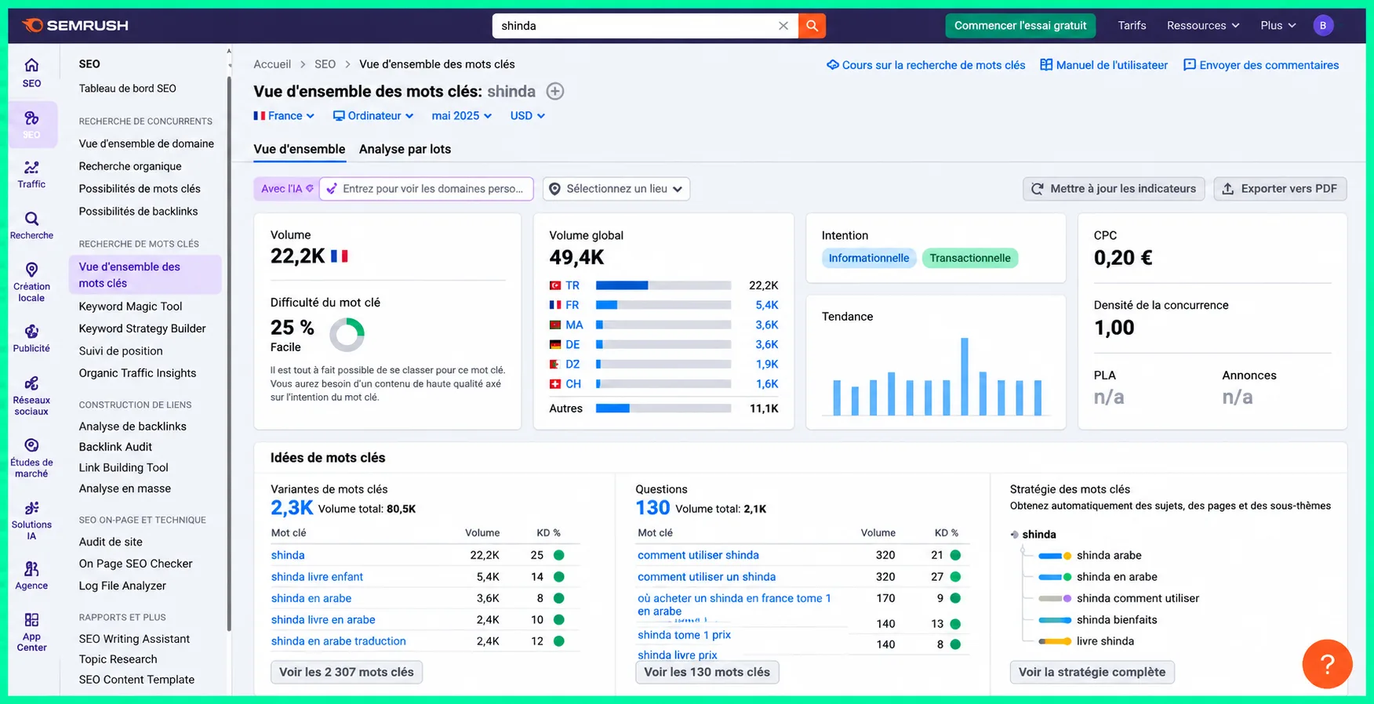Expand the Ordinateur device dropdown

pyautogui.click(x=373, y=116)
